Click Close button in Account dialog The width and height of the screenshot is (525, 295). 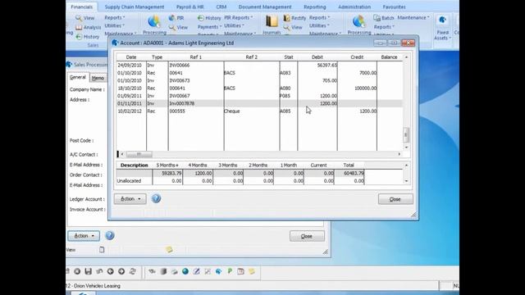tap(395, 199)
